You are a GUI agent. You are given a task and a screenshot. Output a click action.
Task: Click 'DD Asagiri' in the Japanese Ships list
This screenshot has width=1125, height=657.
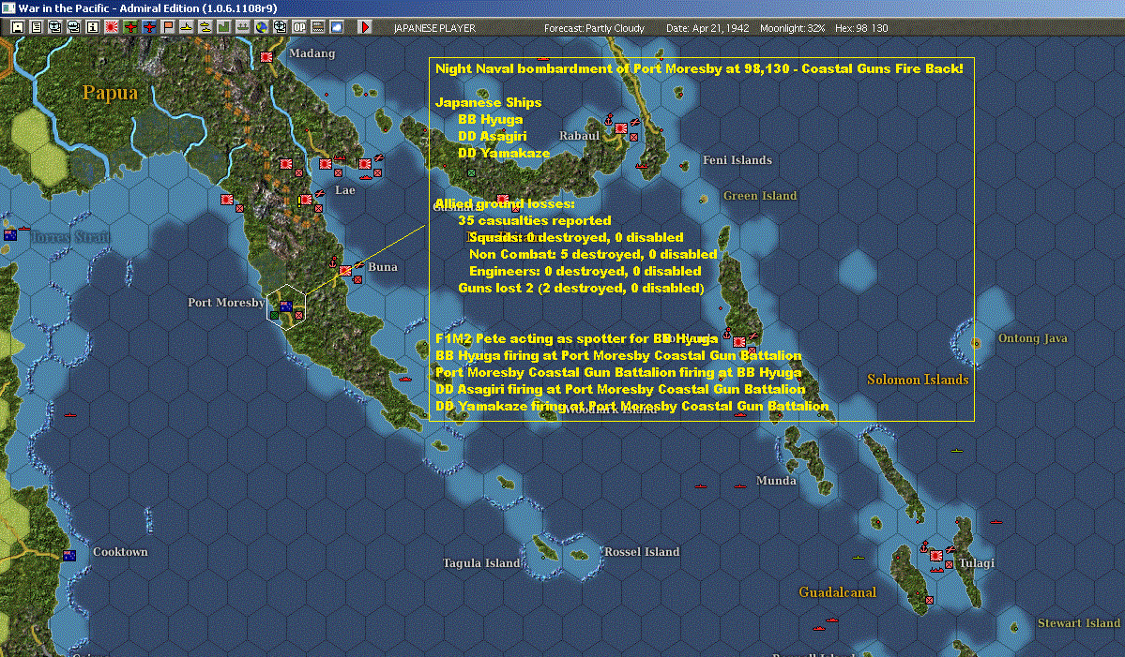pyautogui.click(x=493, y=136)
